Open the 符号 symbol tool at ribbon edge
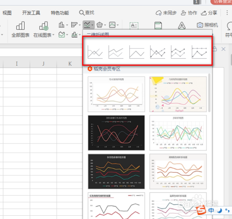 [229, 30]
